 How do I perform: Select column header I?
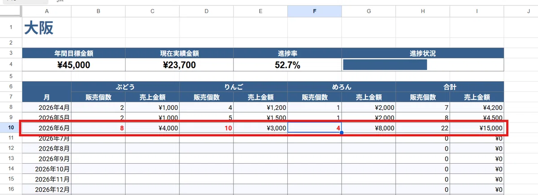477,11
